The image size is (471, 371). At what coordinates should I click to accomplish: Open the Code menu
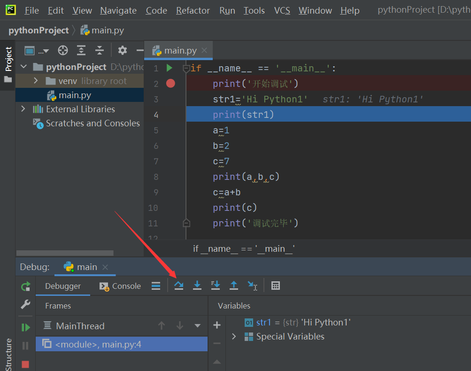(156, 10)
